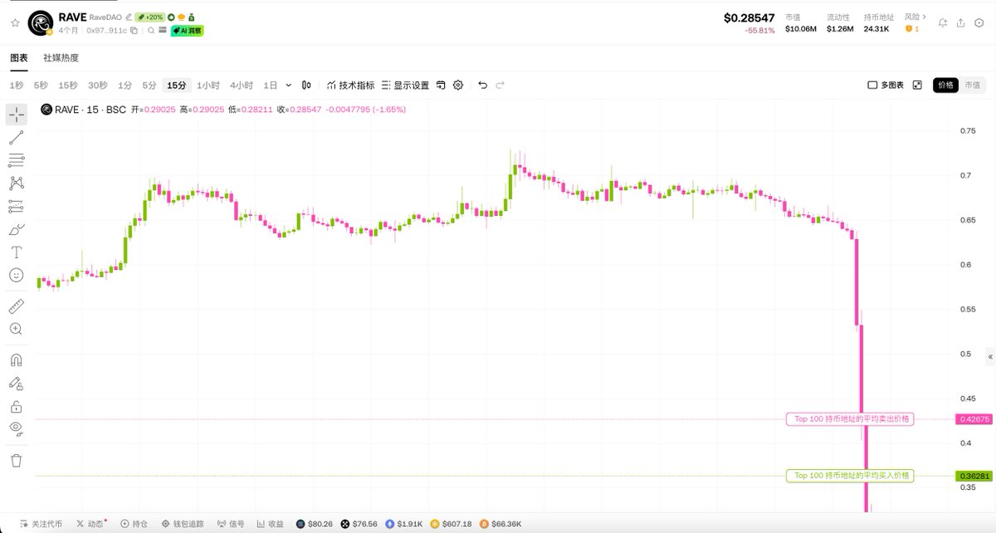996x533 pixels.
Task: Toggle the 多图表 multi-chart option
Action: 885,85
